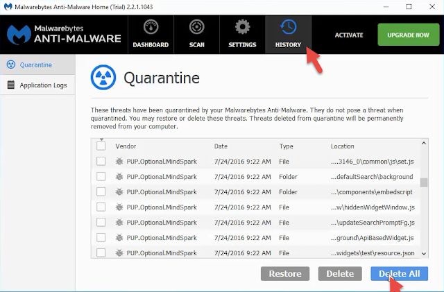Check the box for the defaultSearch\background folder
Viewport: 444px width, 292px height.
pyautogui.click(x=101, y=177)
